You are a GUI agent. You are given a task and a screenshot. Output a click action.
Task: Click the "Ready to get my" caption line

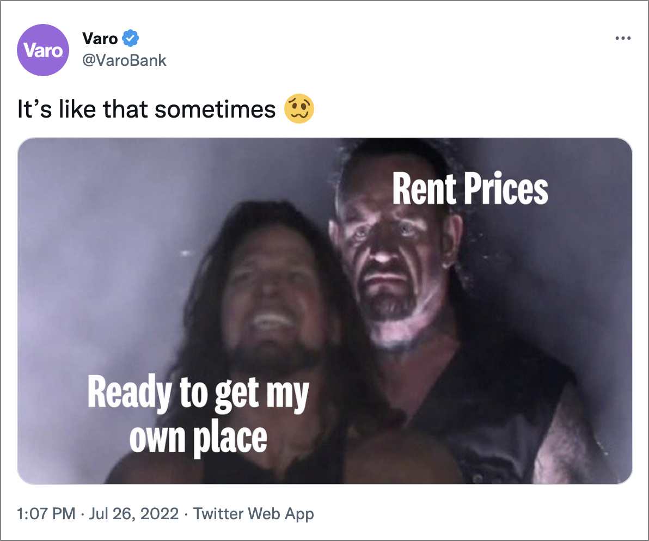198,394
